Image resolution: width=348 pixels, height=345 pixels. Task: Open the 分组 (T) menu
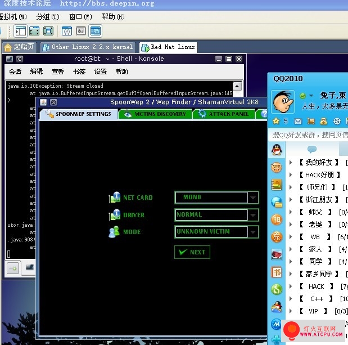tap(48, 17)
